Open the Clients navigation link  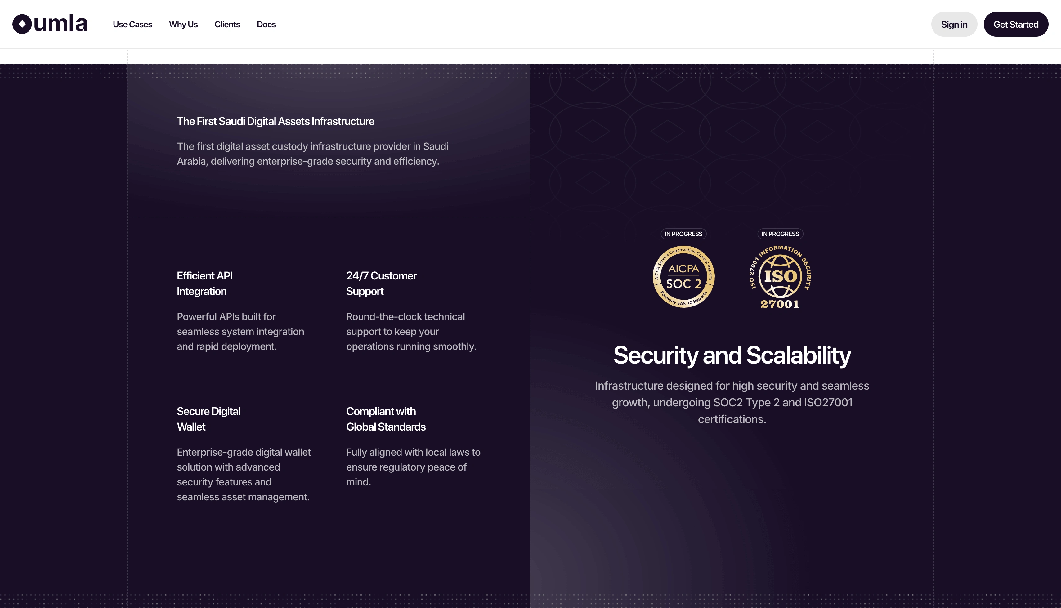pyautogui.click(x=227, y=25)
